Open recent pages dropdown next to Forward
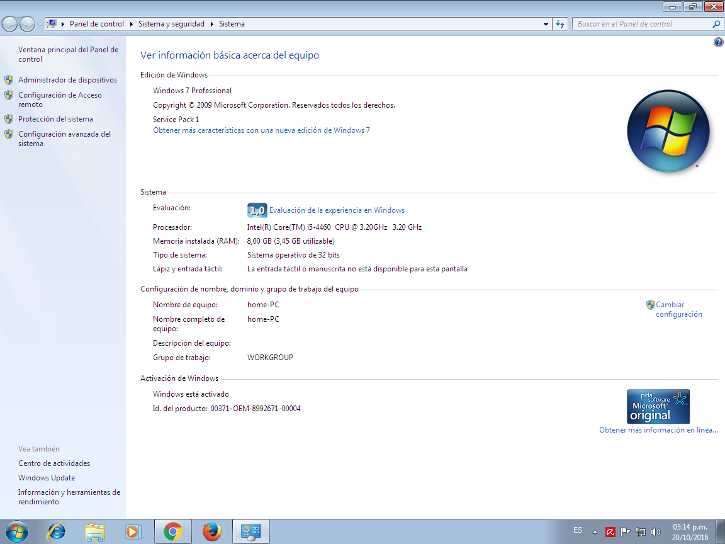The width and height of the screenshot is (725, 544). 40,25
